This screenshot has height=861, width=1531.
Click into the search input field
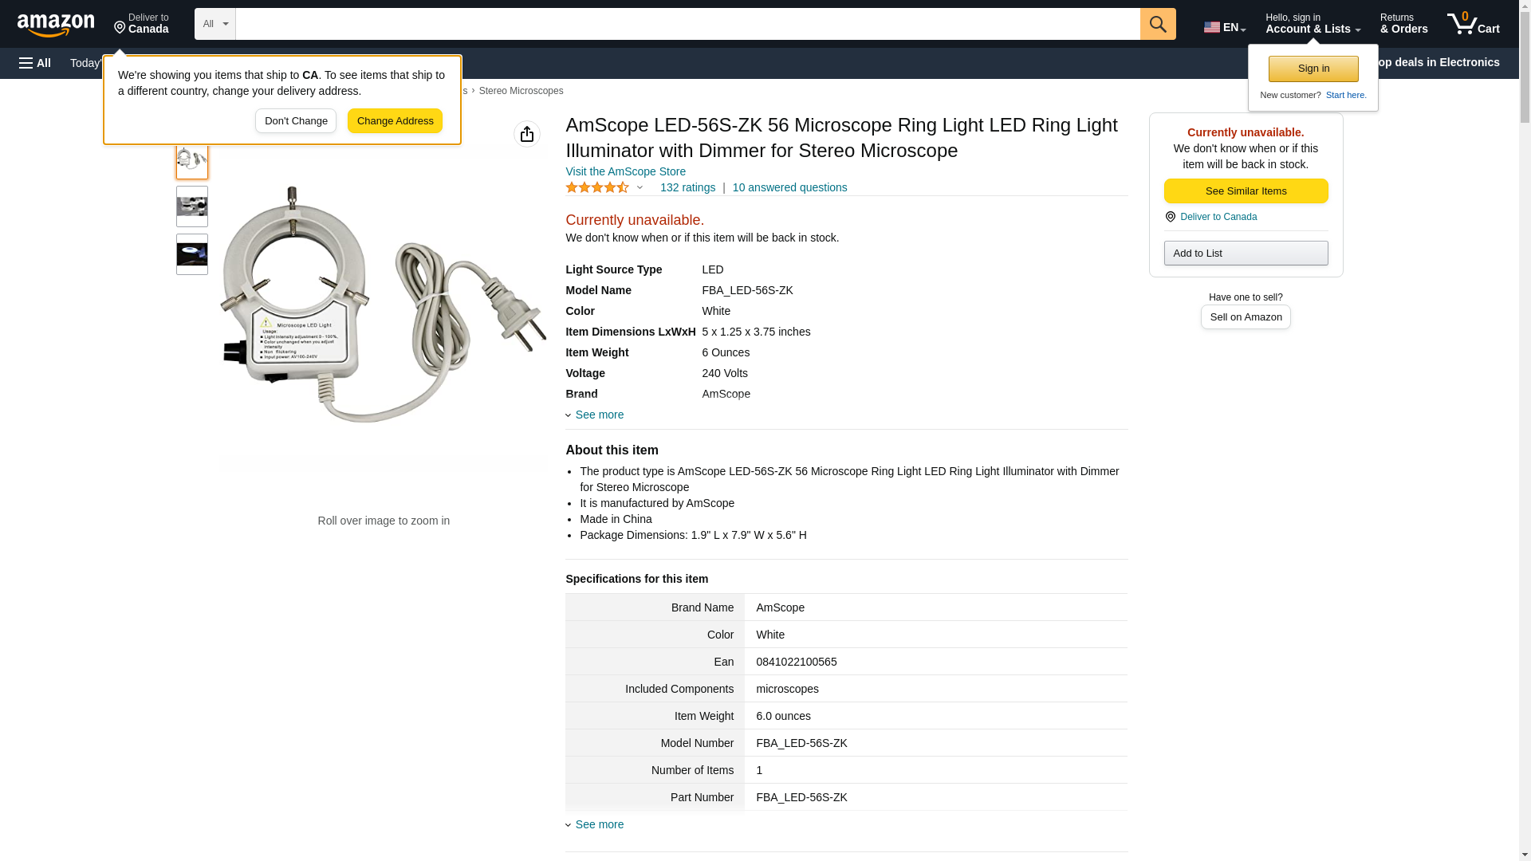tap(687, 24)
